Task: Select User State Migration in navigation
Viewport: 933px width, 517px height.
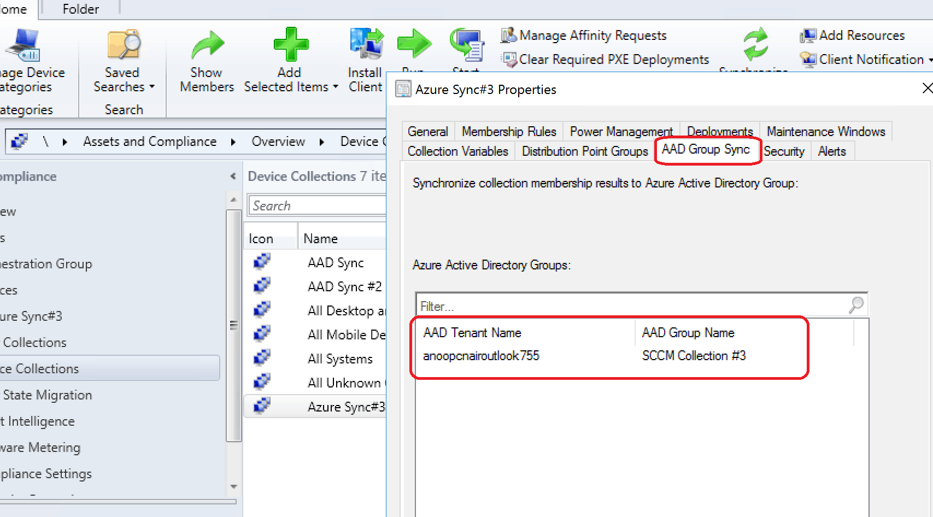Action: point(46,395)
